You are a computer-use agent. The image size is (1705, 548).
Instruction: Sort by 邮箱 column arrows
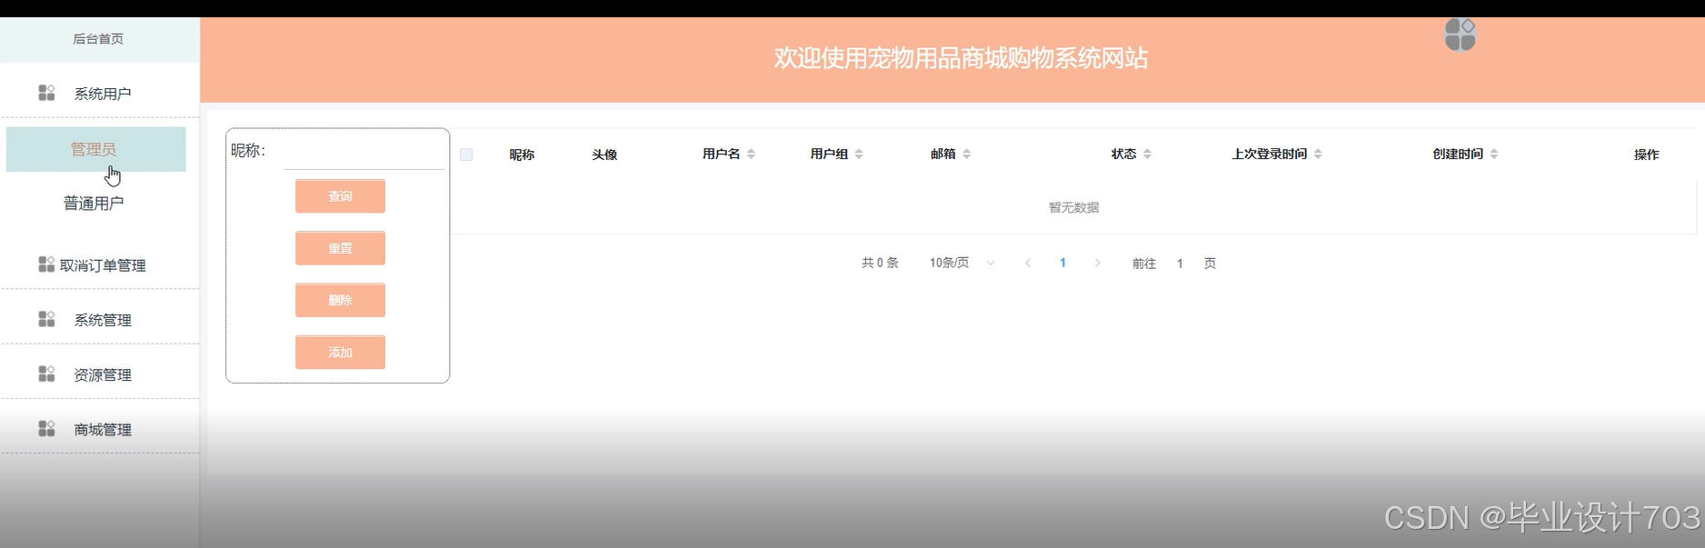967,154
